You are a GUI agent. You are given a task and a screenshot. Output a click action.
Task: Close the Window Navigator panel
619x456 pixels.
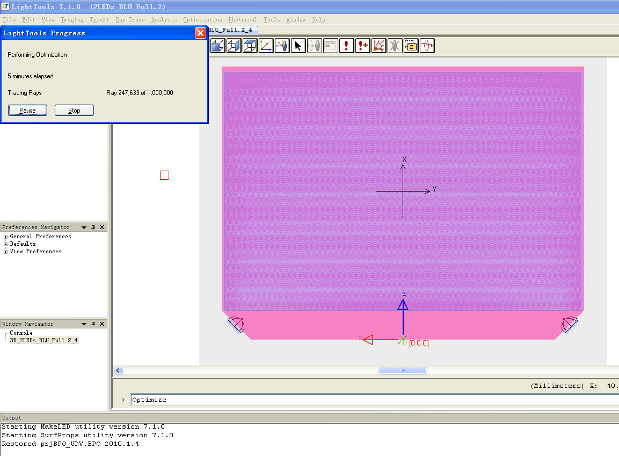click(x=102, y=324)
